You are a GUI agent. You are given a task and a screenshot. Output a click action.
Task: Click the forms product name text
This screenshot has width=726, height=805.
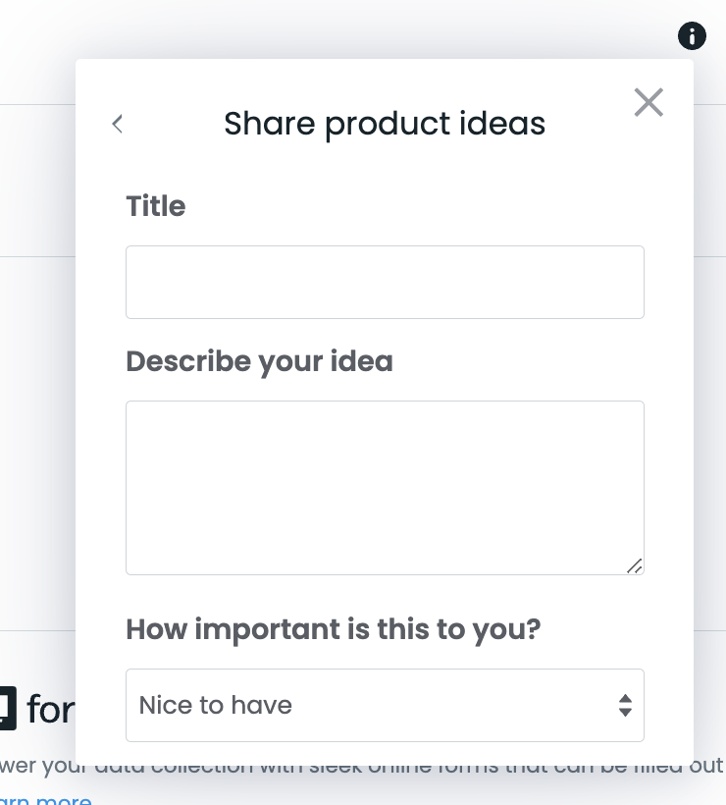51,709
